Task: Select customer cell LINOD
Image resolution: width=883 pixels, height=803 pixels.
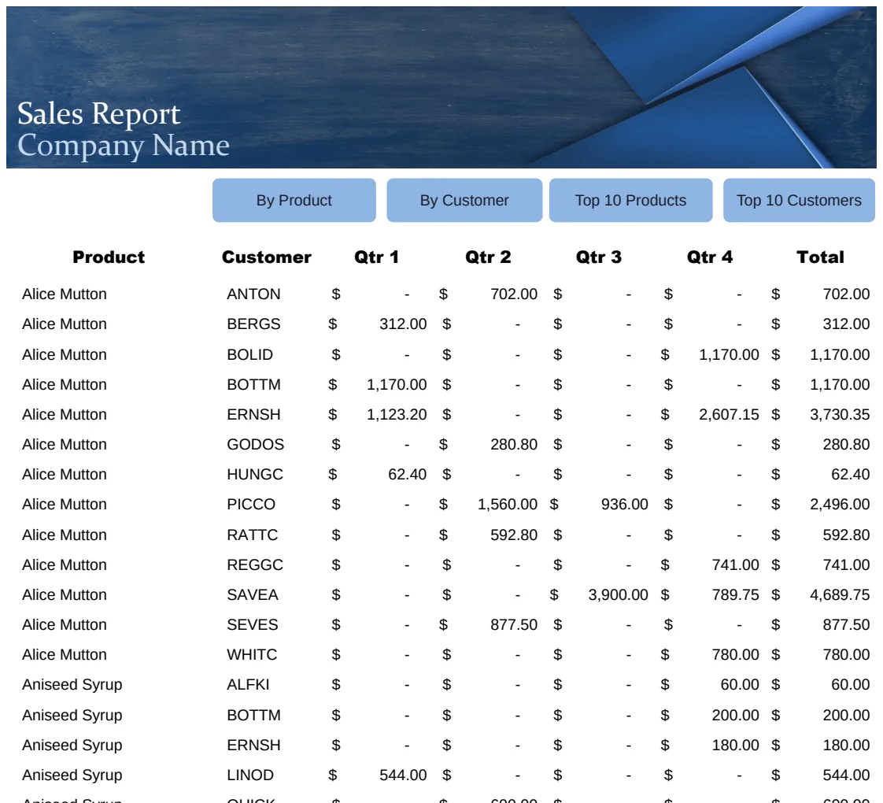Action: tap(250, 775)
